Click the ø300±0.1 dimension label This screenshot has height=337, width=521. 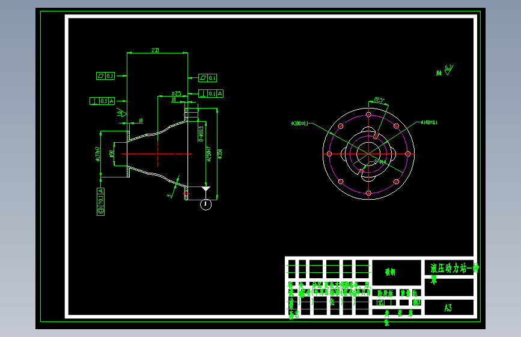(300, 124)
